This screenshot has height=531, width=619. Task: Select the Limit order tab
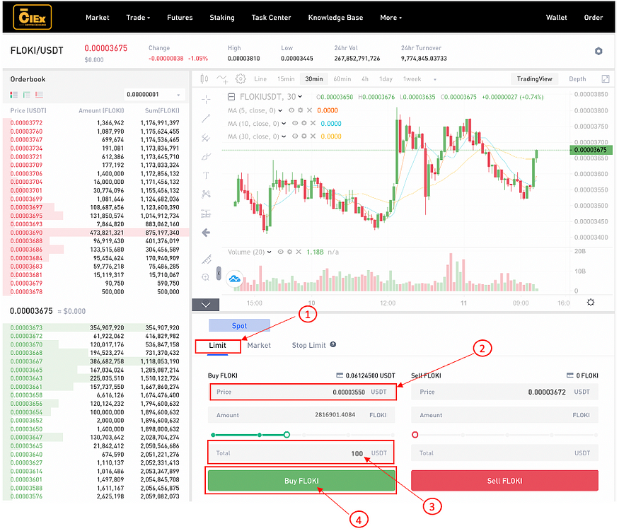pyautogui.click(x=217, y=345)
